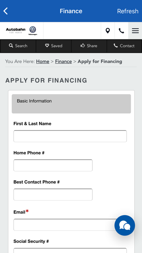Follow the Home breadcrumb link
The height and width of the screenshot is (253, 142).
click(43, 61)
